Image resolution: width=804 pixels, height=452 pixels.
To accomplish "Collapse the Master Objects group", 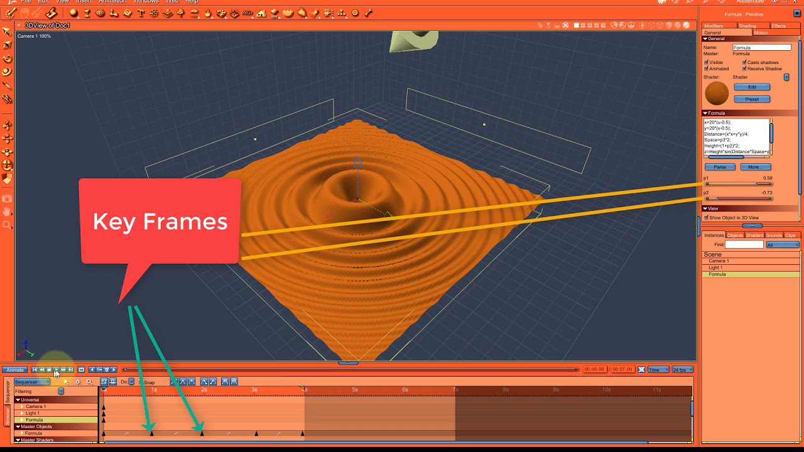I will click(18, 427).
